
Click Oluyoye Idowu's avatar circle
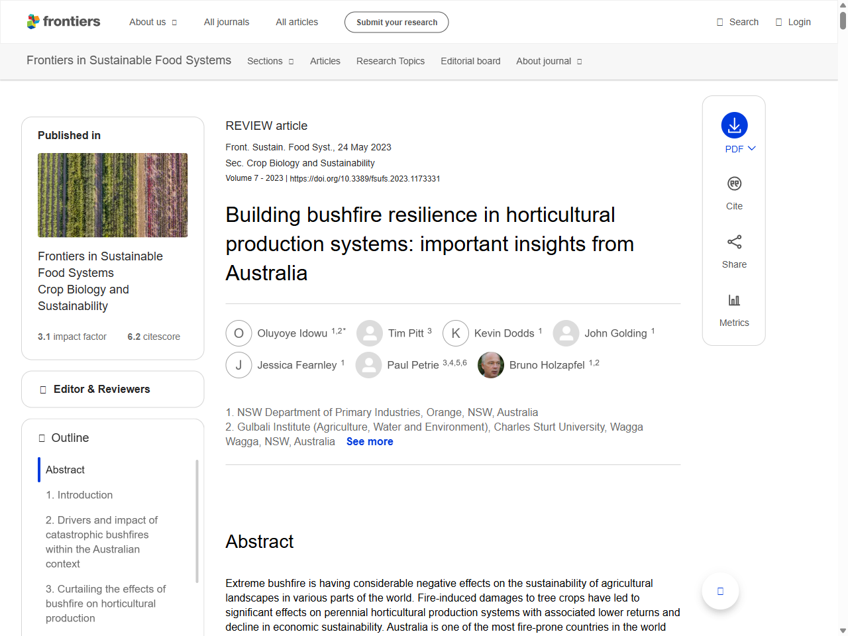click(238, 333)
